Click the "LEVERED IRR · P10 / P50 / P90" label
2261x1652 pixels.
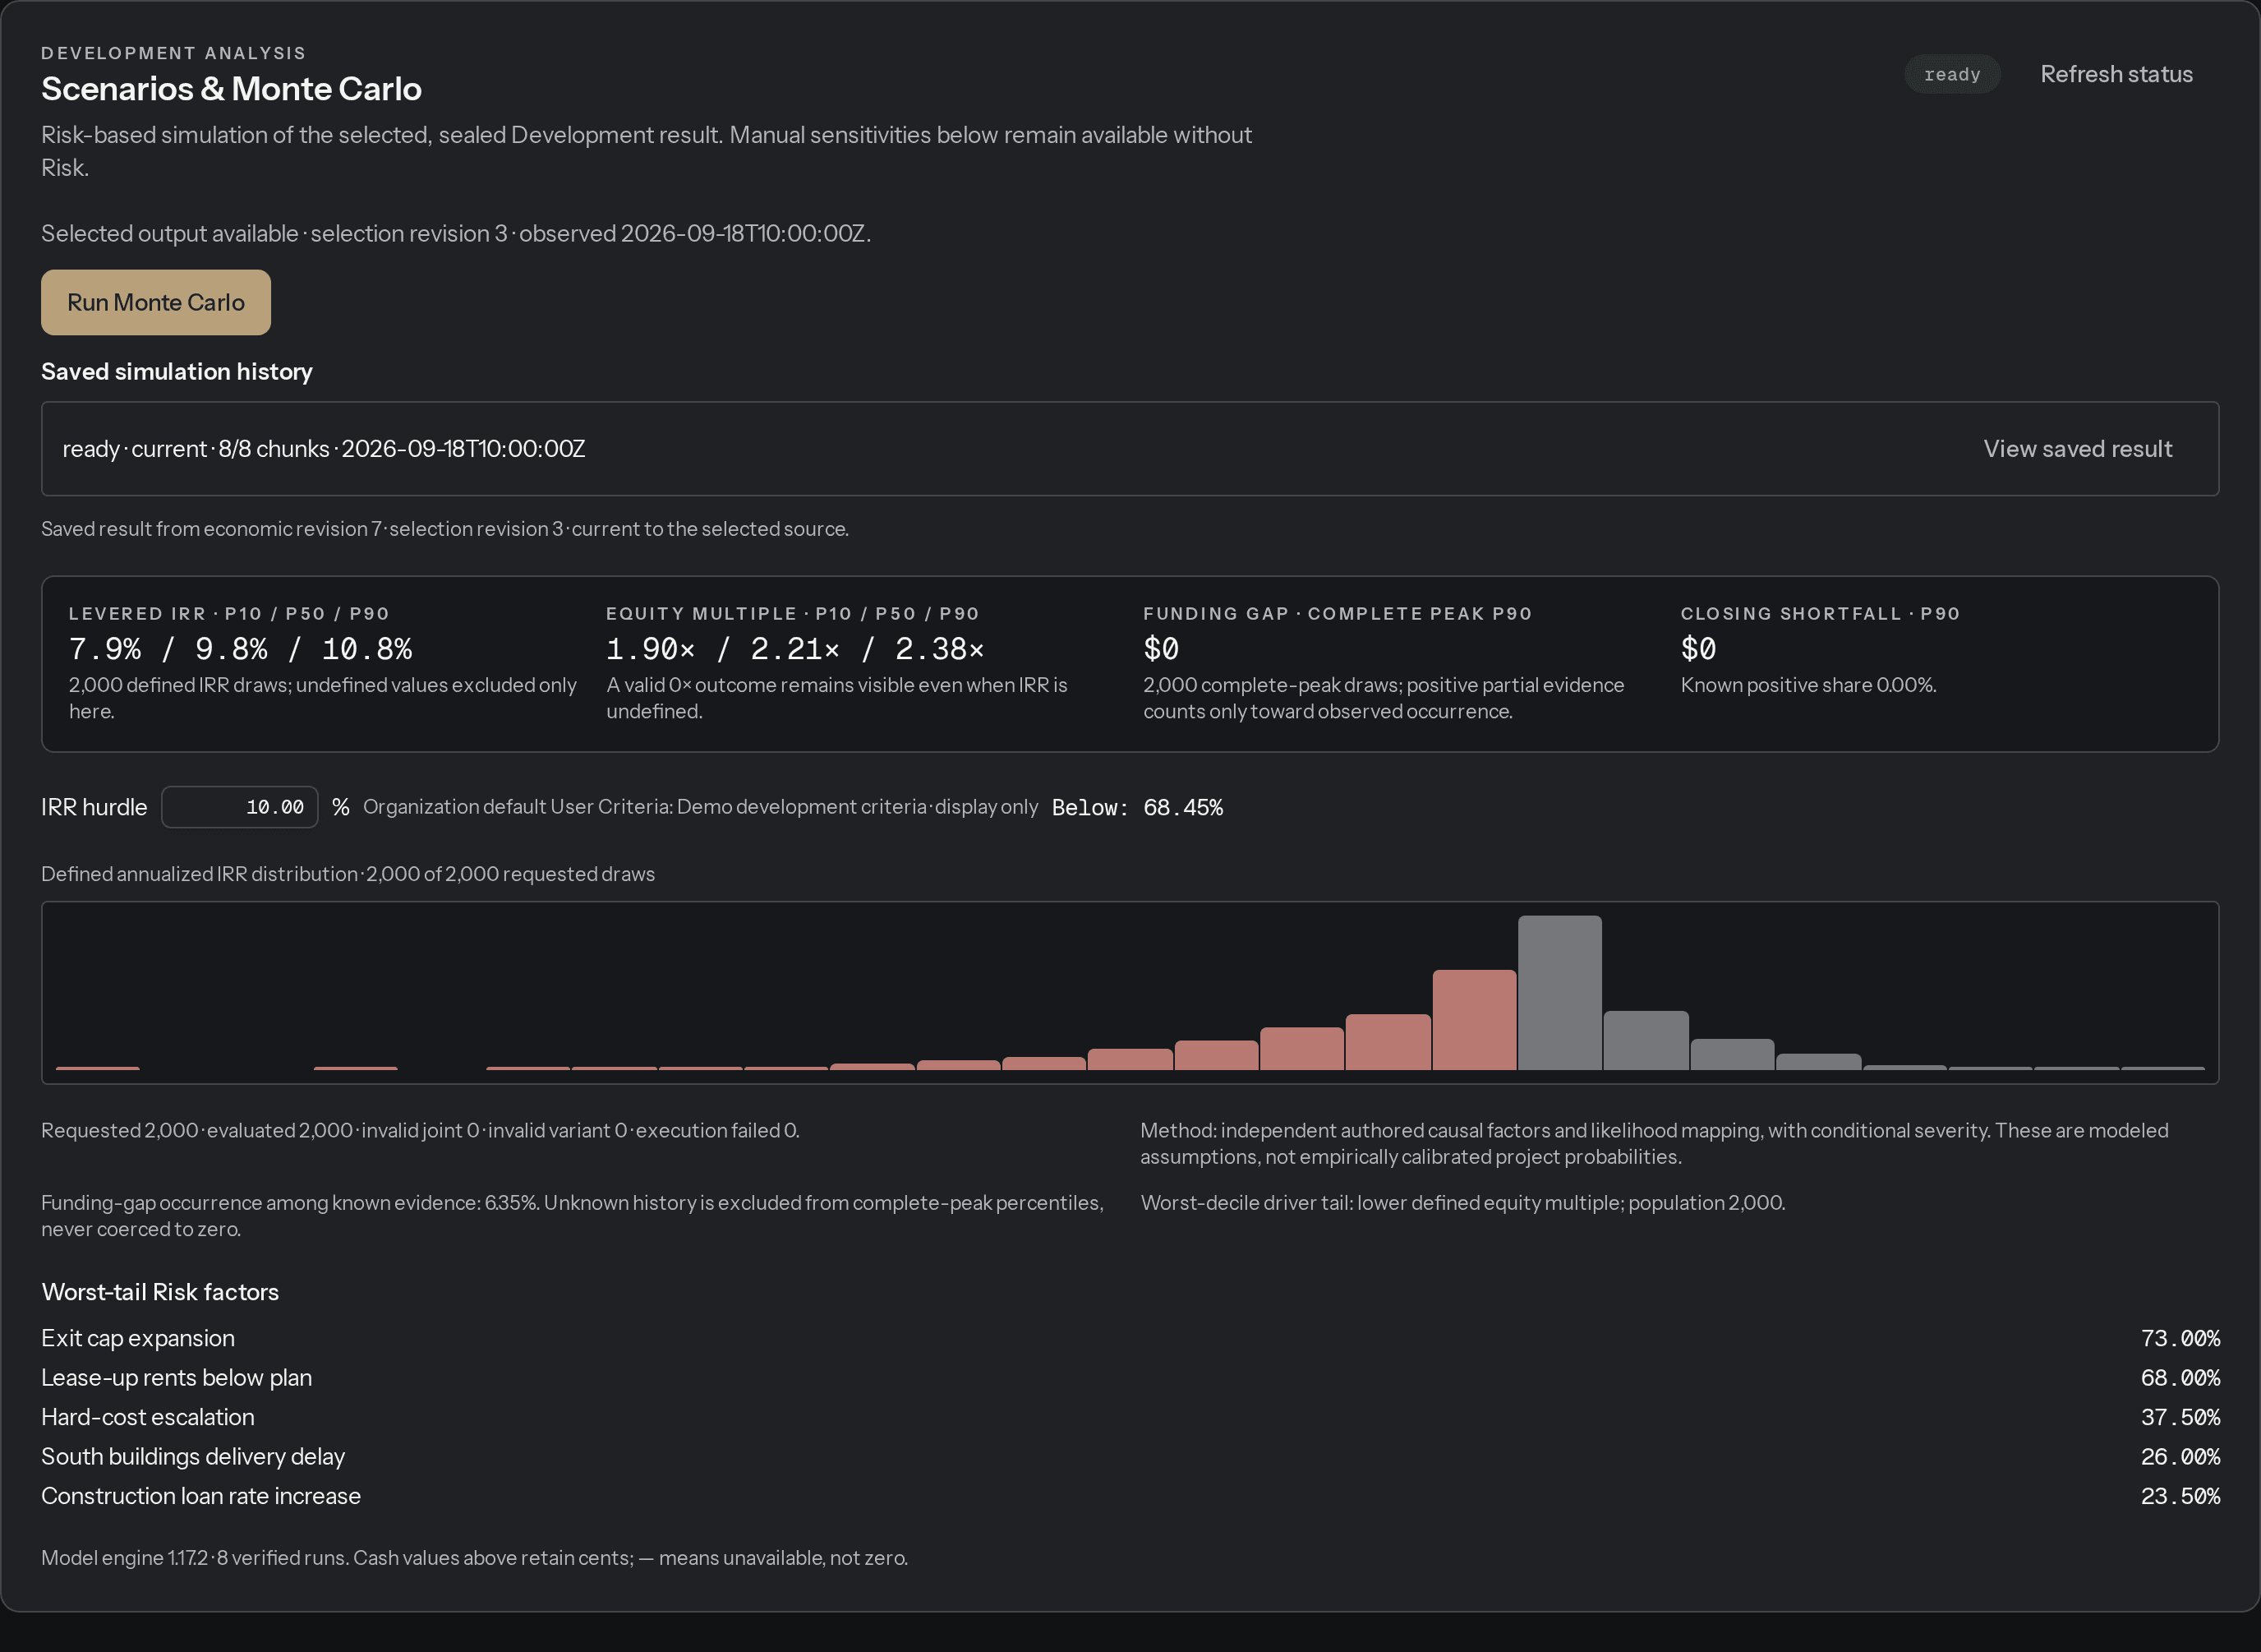click(x=229, y=614)
